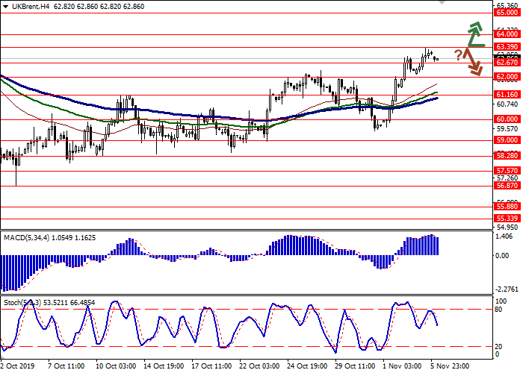This screenshot has height=373, width=523.
Task: Select the 64.000 resistance level label
Action: coord(507,34)
